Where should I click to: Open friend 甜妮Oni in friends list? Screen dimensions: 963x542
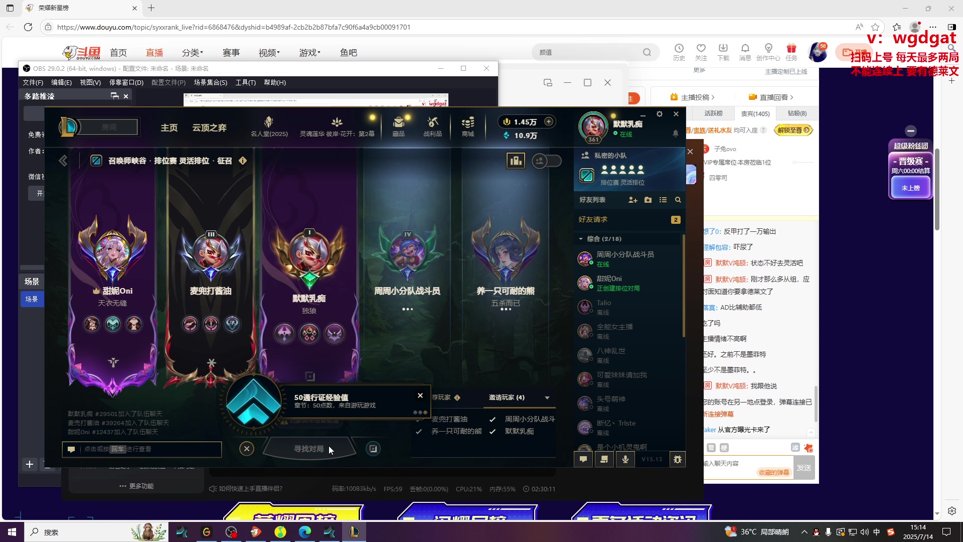(x=629, y=283)
